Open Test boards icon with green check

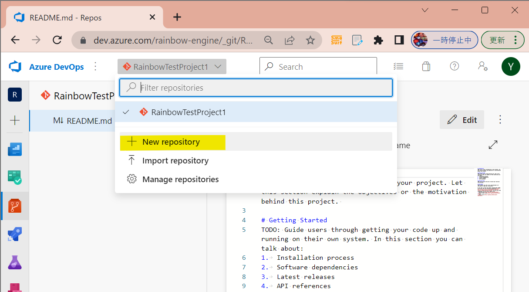[x=15, y=177]
